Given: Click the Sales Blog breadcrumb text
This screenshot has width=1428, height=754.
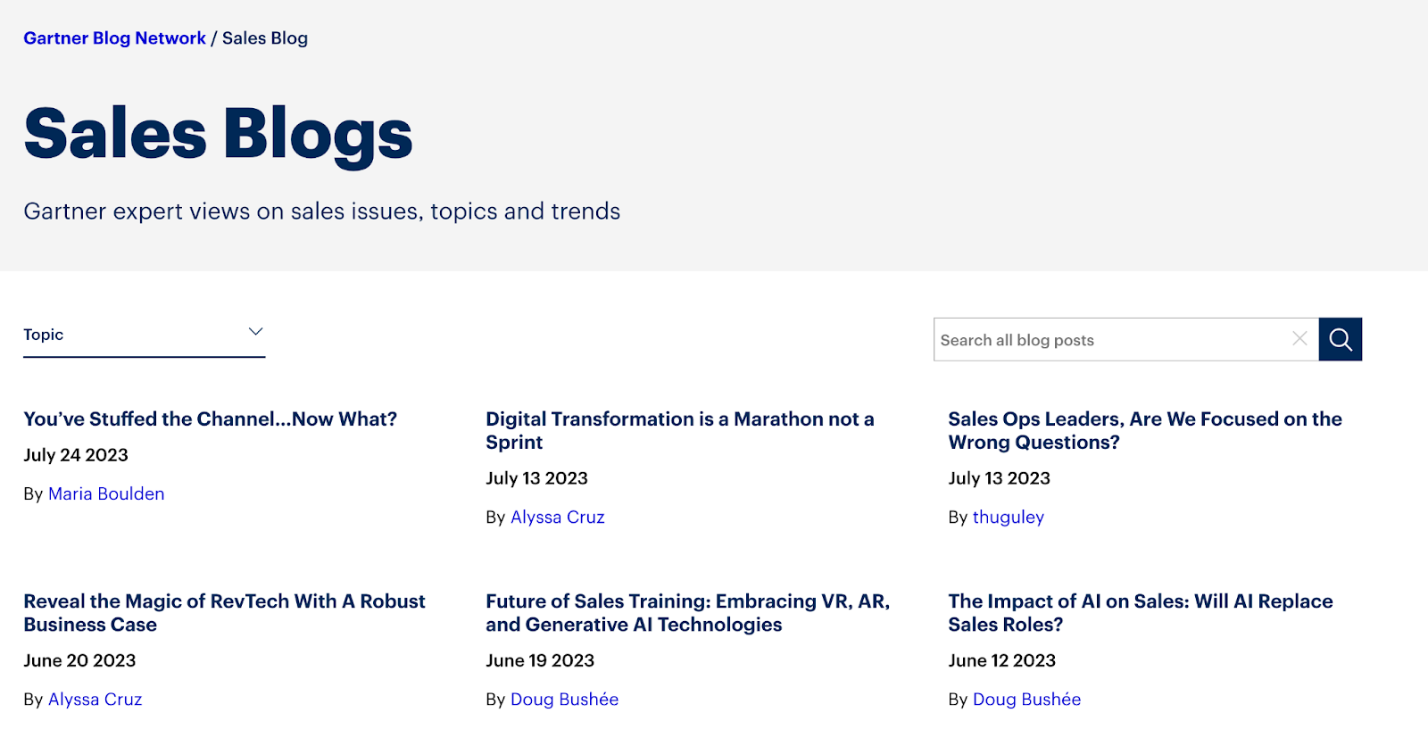Looking at the screenshot, I should tap(264, 38).
